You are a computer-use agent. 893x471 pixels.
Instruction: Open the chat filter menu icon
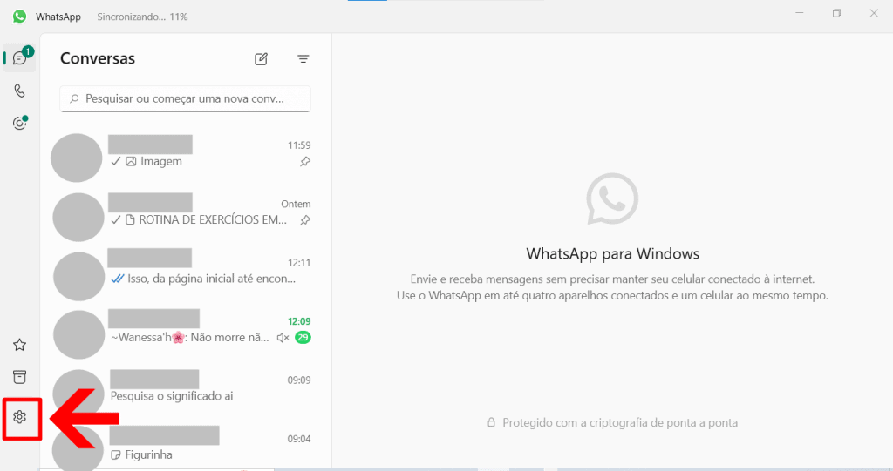(303, 58)
